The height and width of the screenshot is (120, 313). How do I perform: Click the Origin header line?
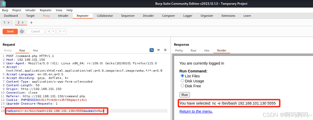[x=34, y=89]
